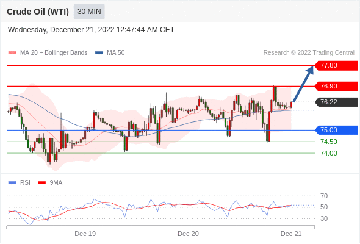Screen dimensions: 360x244
Task: Click the RSI 30 axis label
Action: [x=324, y=218]
